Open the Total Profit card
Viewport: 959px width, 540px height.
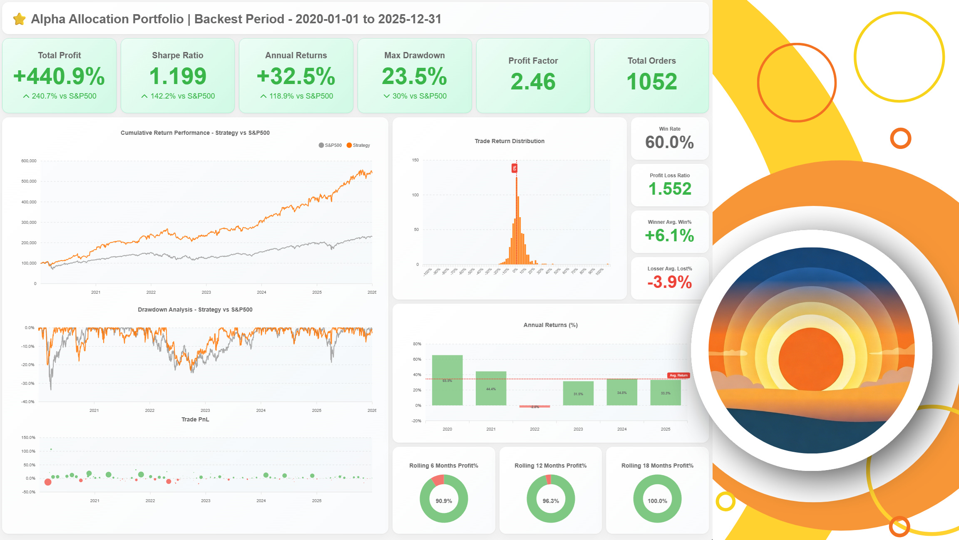[x=59, y=76]
